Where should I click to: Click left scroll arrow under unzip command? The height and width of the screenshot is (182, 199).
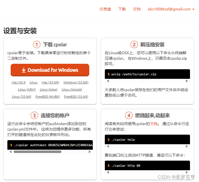108,81
